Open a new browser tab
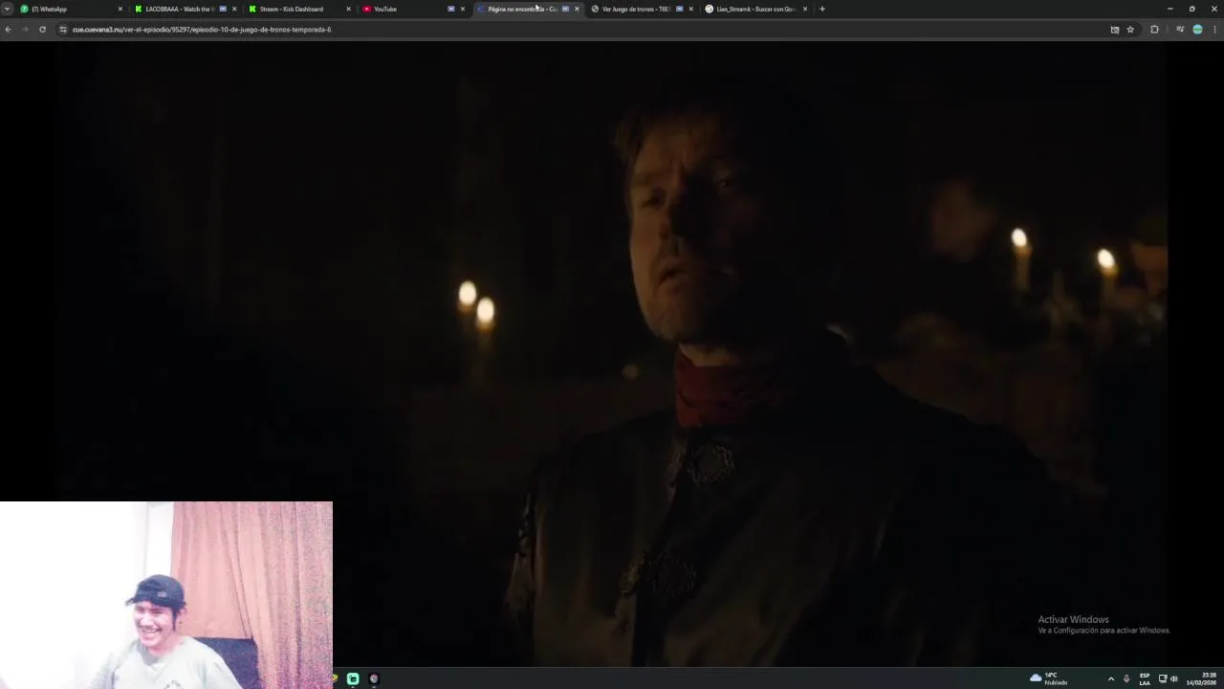The image size is (1224, 689). [x=822, y=9]
